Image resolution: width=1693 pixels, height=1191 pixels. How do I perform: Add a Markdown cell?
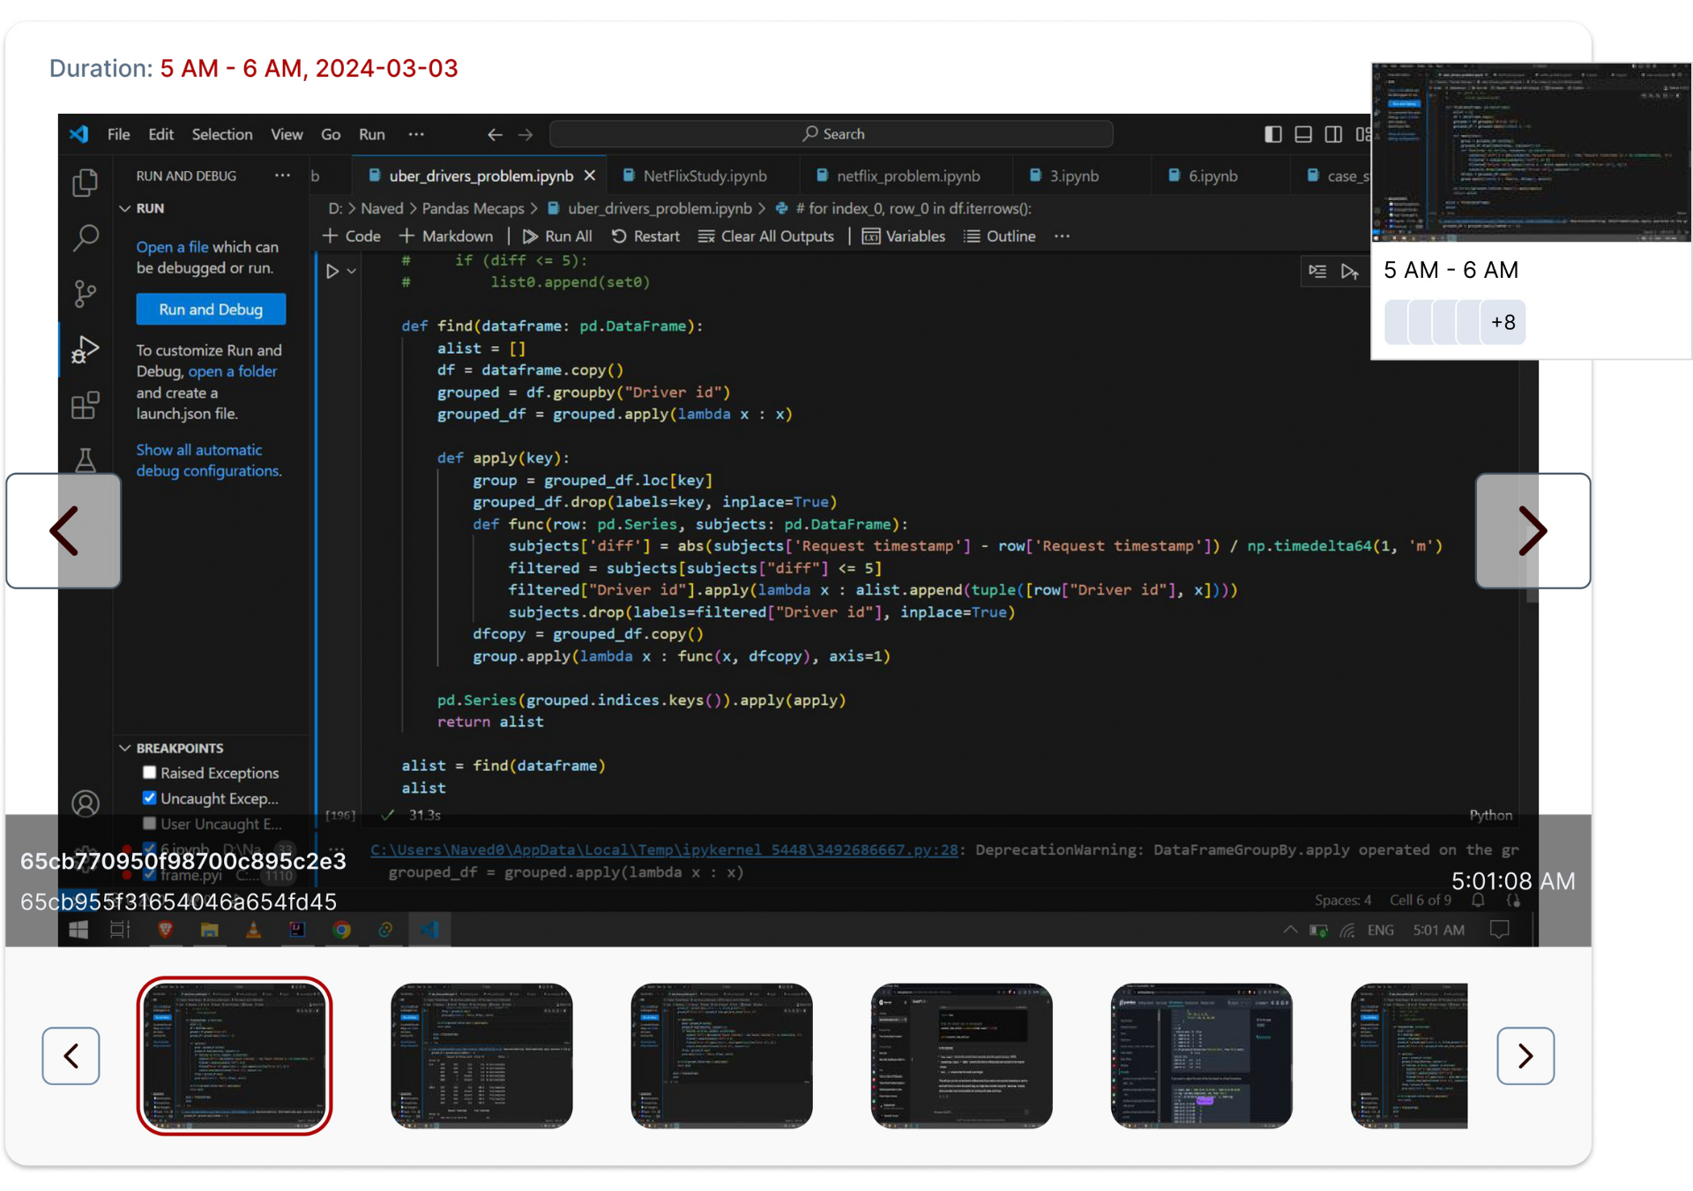point(446,236)
